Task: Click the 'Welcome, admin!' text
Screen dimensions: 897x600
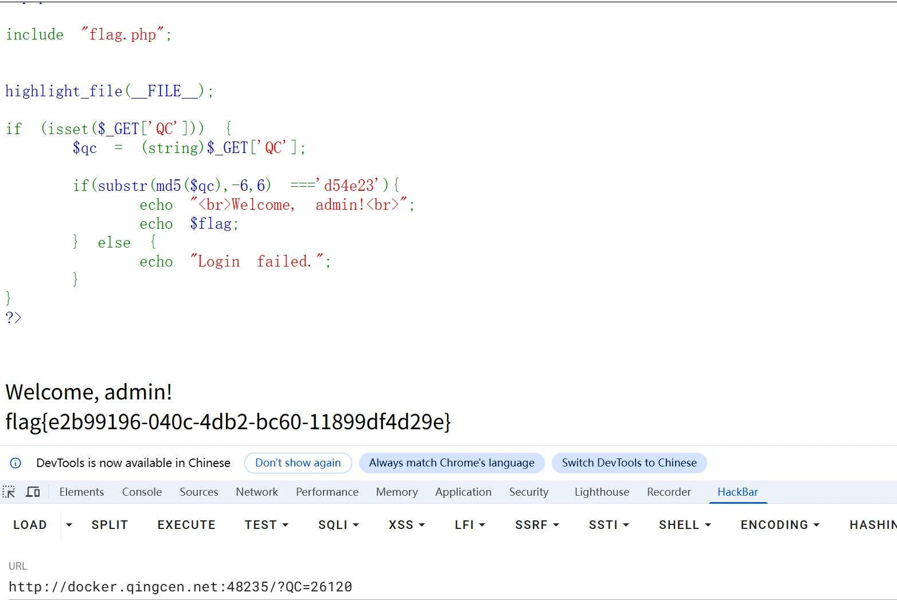Action: (89, 392)
